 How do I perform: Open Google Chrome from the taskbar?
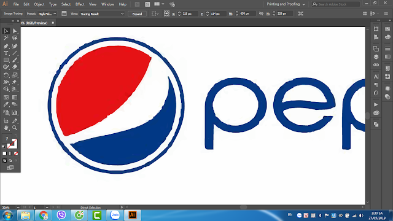point(44,215)
